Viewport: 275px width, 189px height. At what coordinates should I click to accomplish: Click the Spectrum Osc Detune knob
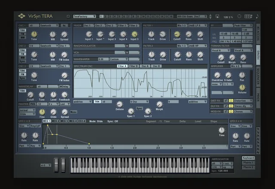pyautogui.click(x=119, y=104)
